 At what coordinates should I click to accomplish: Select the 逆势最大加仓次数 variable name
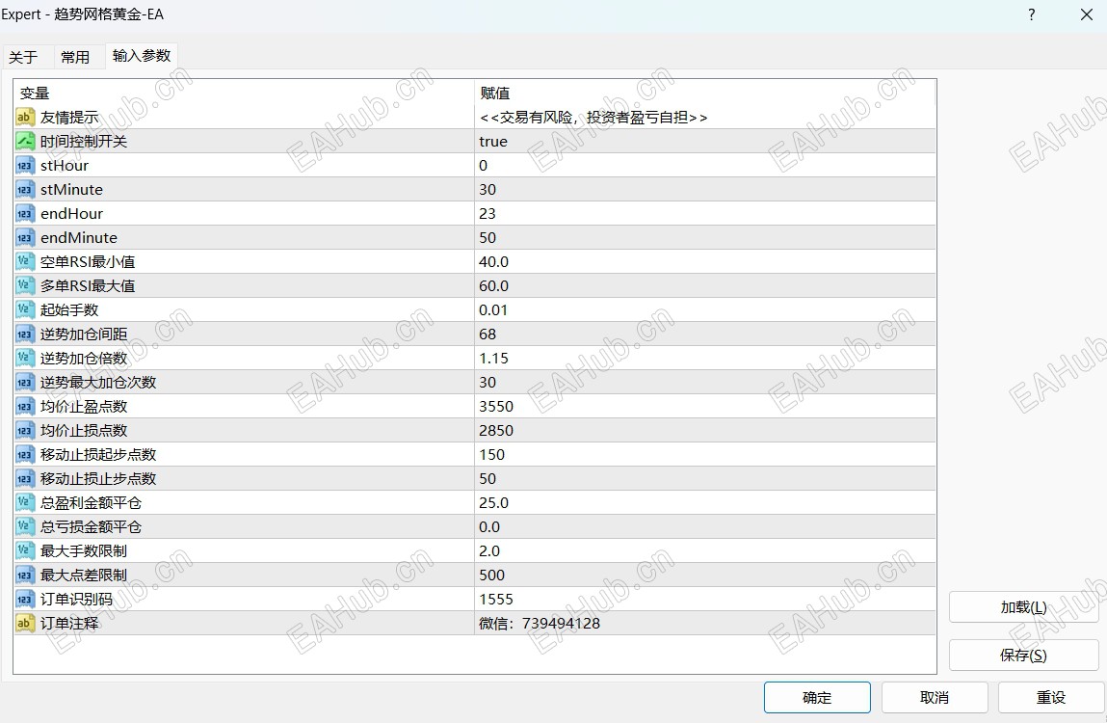[x=98, y=383]
